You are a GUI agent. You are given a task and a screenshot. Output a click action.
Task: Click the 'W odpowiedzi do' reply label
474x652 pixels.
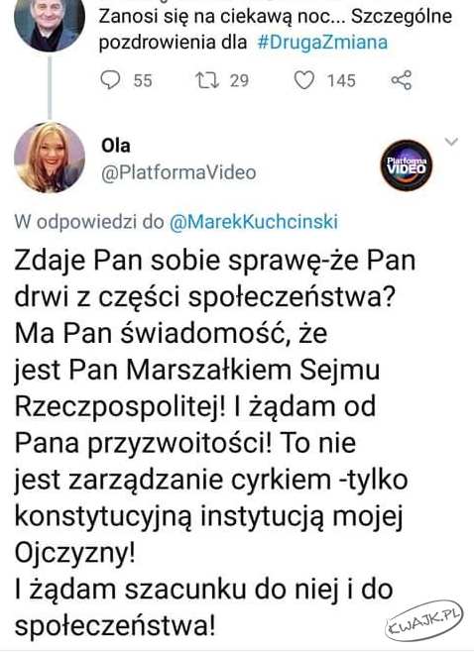pyautogui.click(x=89, y=222)
